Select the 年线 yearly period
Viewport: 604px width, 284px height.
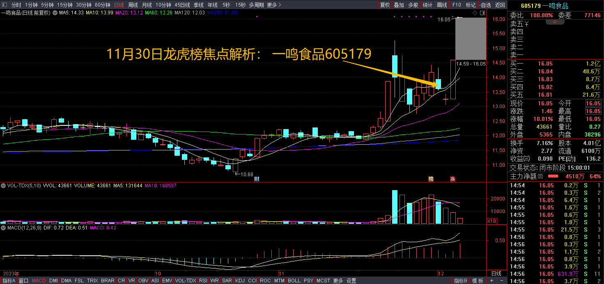pos(213,5)
